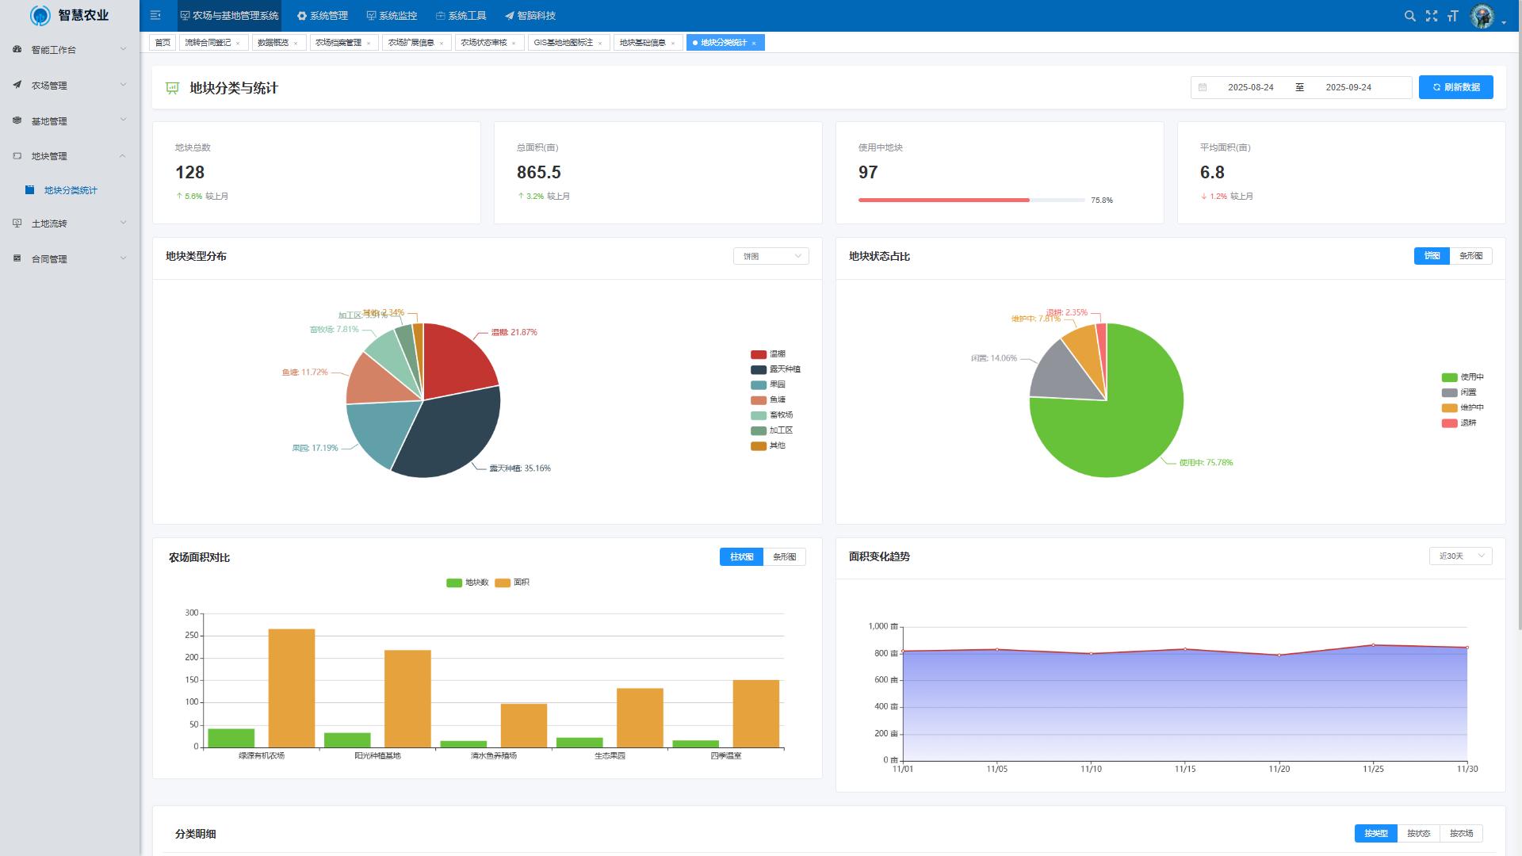Select 按农场 grouping button

click(x=1461, y=833)
